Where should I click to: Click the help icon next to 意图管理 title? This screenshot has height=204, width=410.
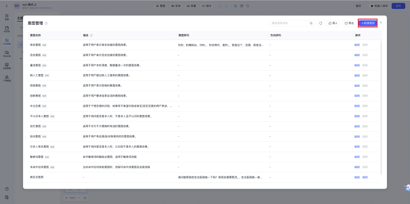[x=46, y=23]
